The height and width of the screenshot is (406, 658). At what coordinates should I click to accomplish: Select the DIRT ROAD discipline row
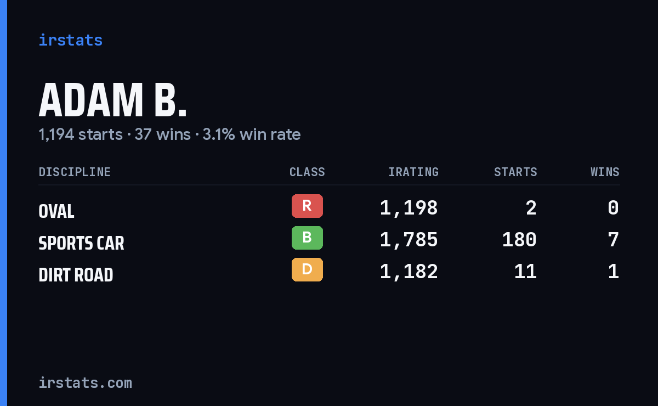coord(329,272)
